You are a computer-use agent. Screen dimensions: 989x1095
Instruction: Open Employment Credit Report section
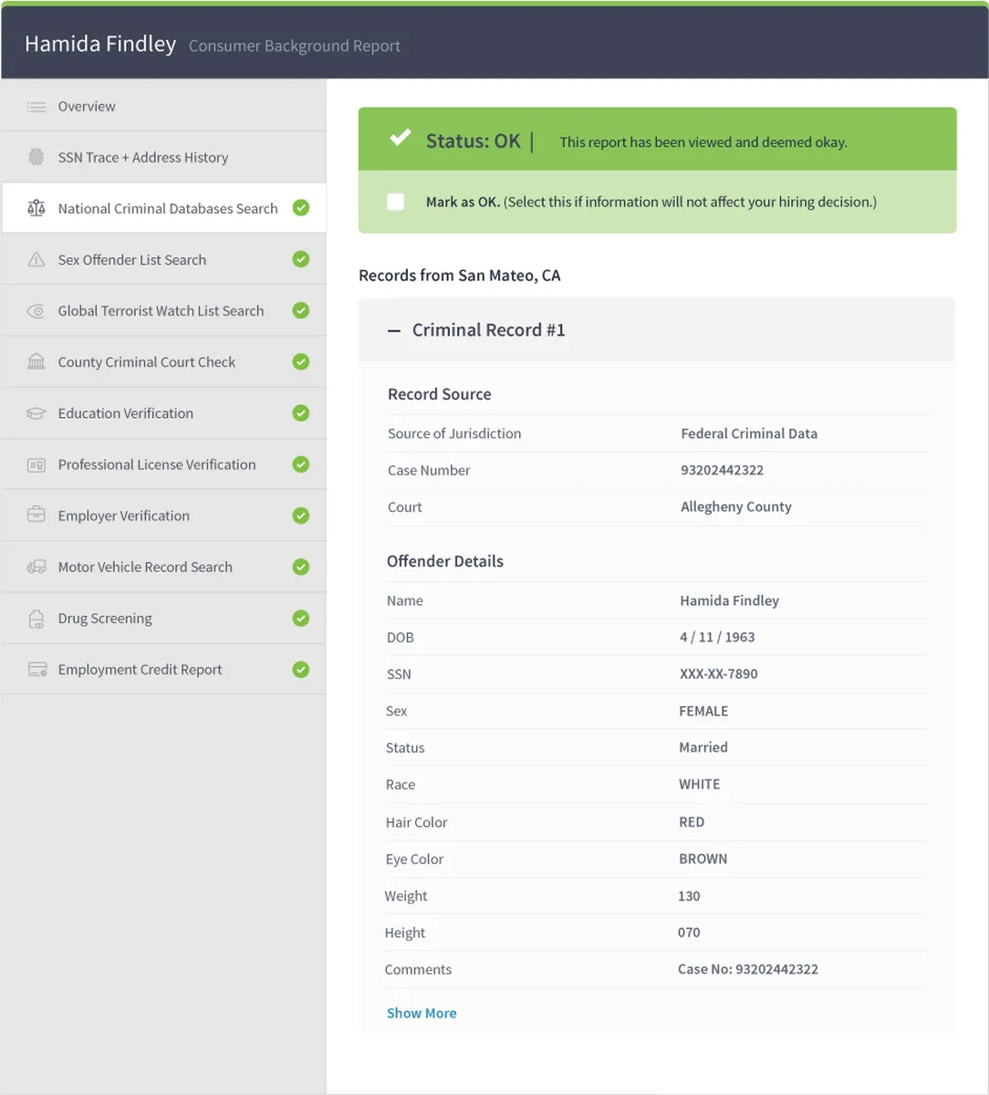163,669
